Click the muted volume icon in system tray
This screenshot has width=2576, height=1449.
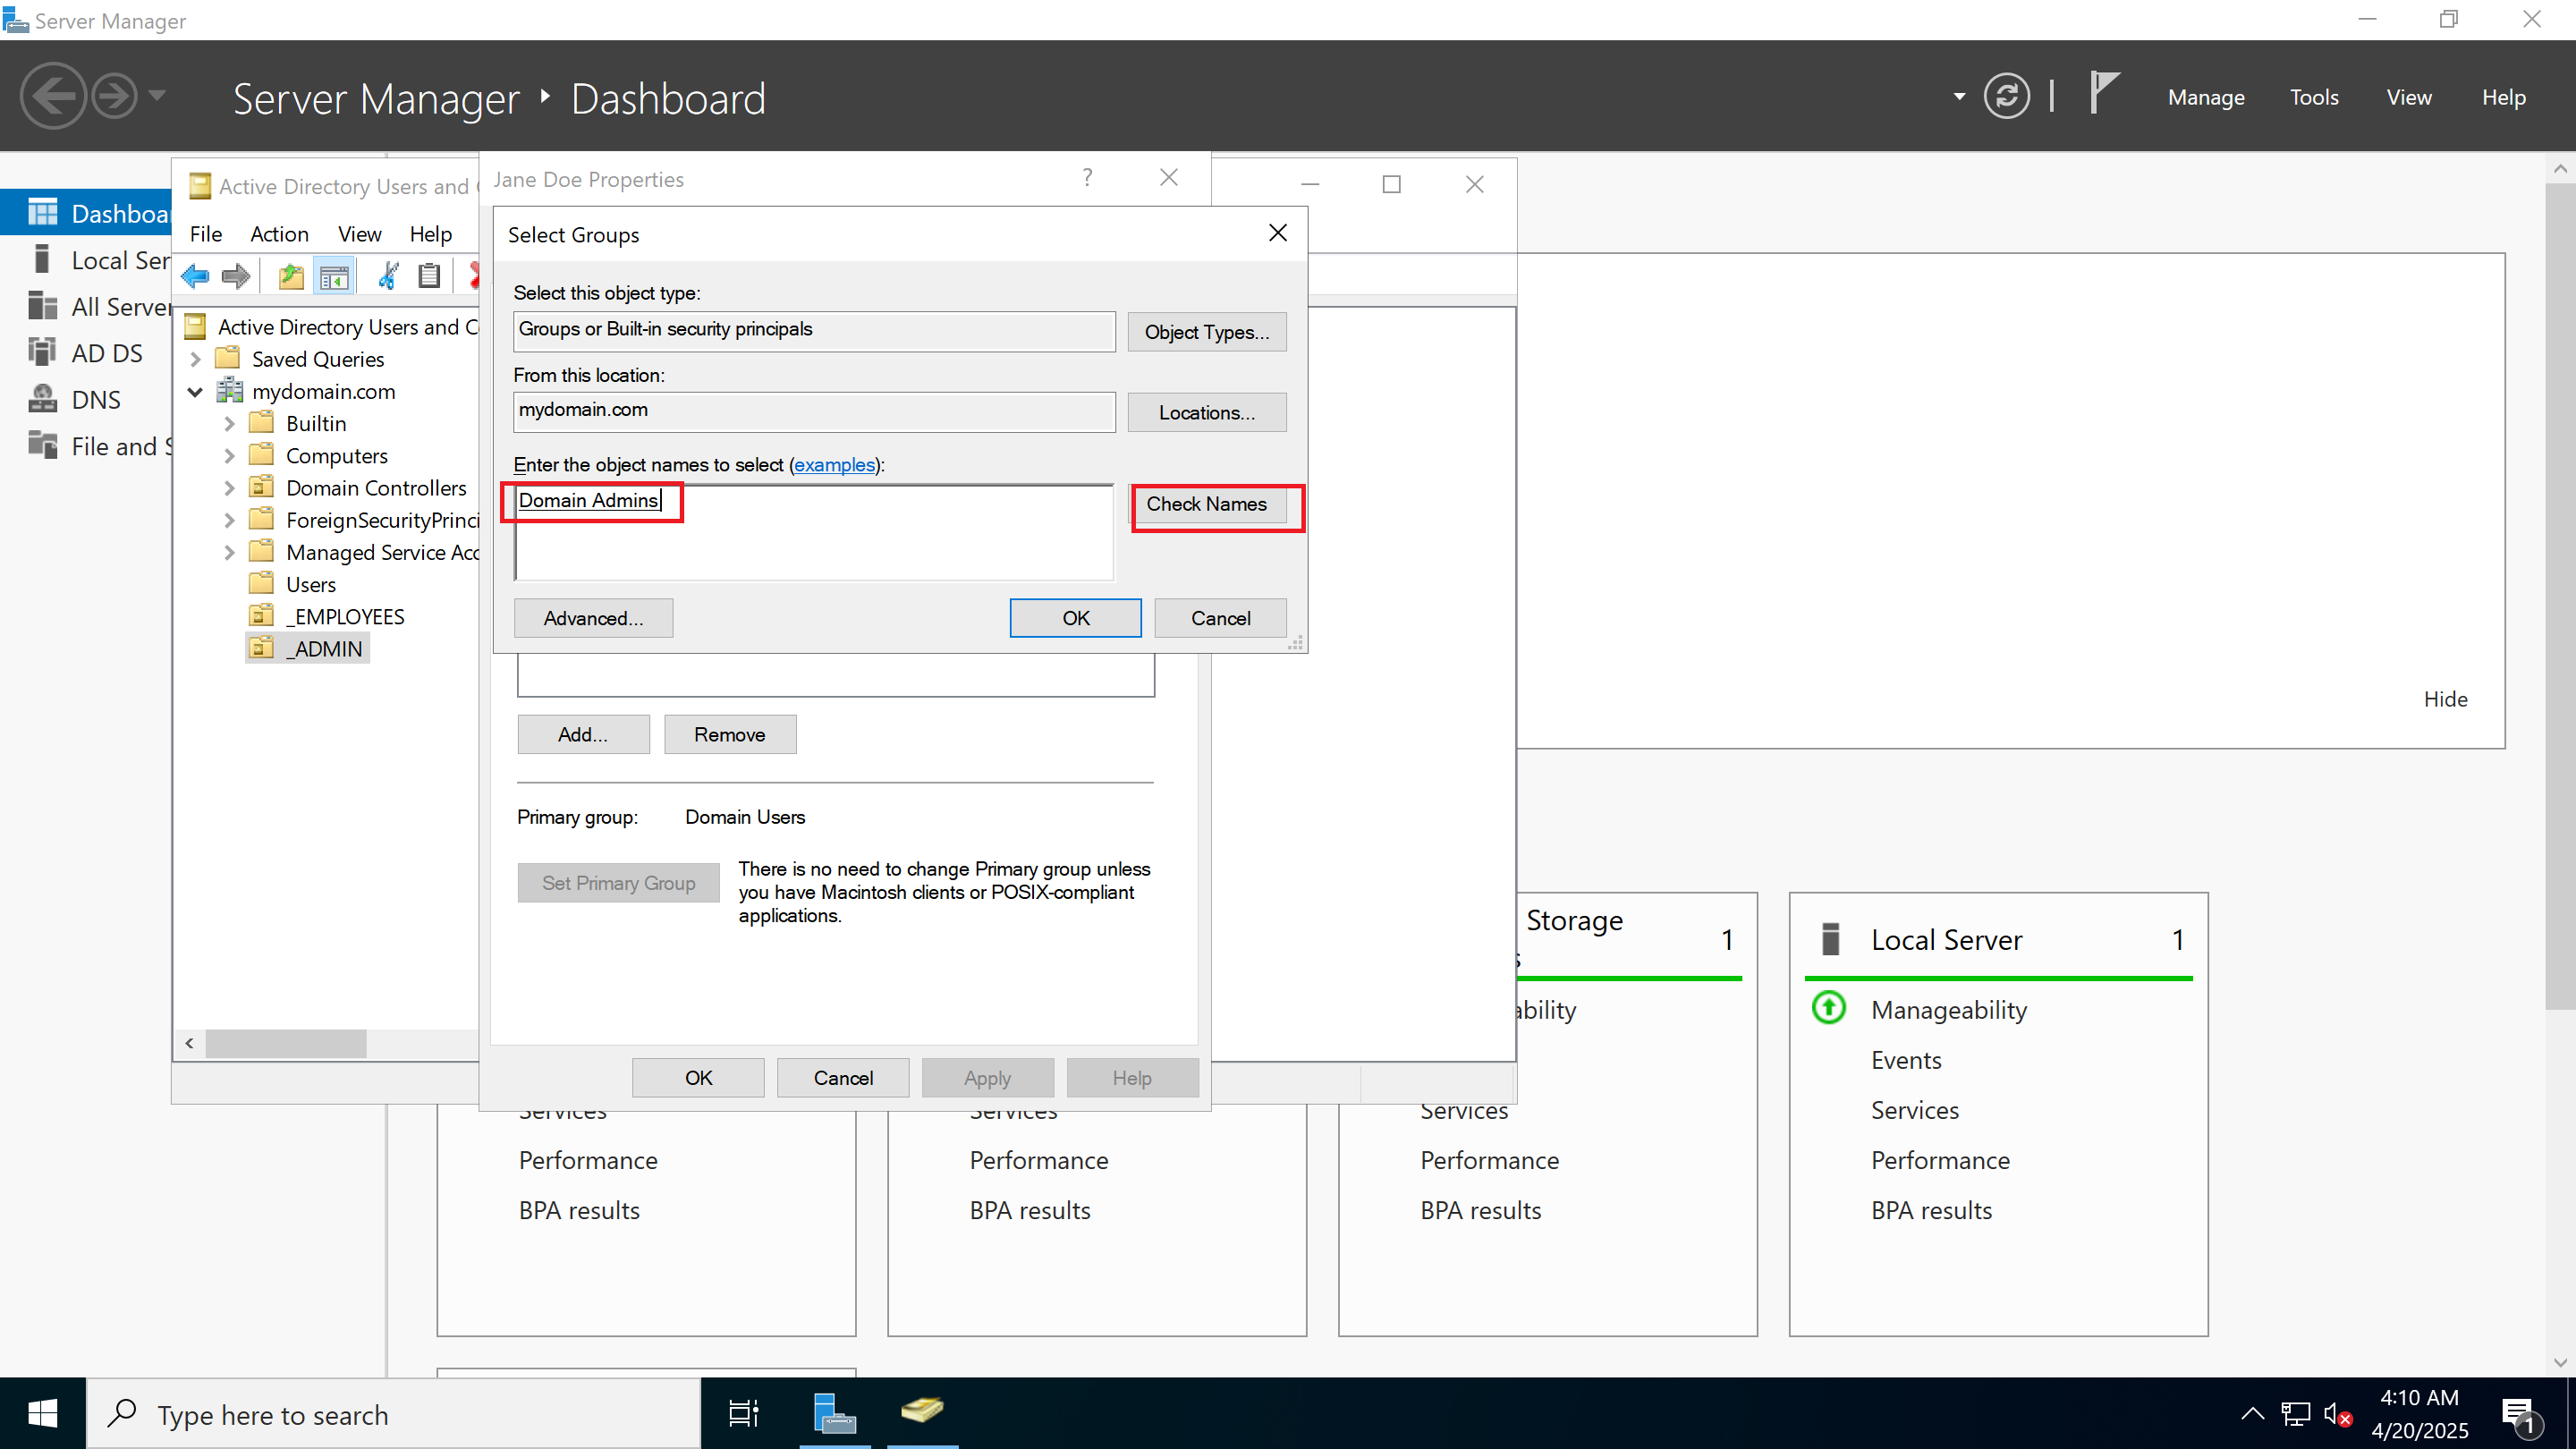(x=2337, y=1414)
